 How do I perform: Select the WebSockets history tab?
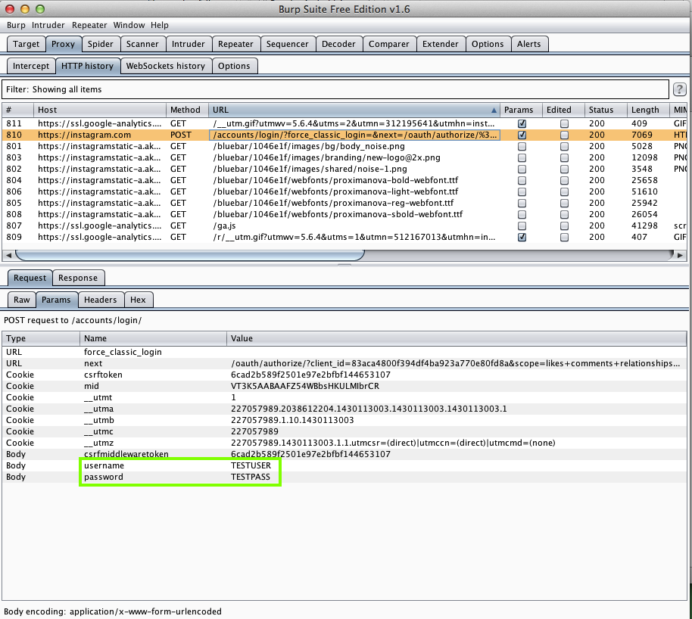165,66
